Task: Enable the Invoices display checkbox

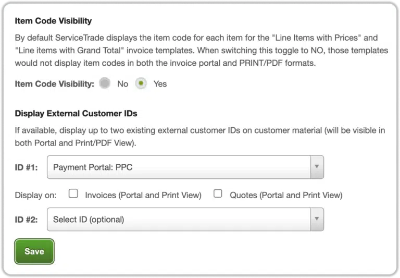Action: (x=74, y=194)
